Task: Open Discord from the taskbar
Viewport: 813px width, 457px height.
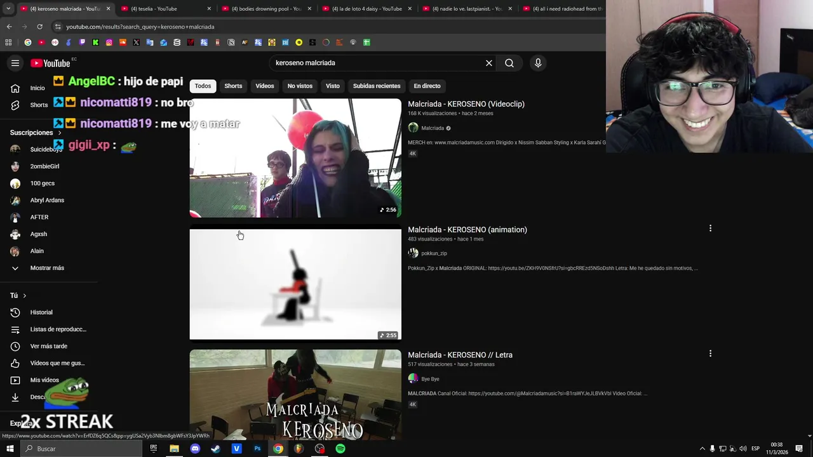Action: click(x=195, y=449)
